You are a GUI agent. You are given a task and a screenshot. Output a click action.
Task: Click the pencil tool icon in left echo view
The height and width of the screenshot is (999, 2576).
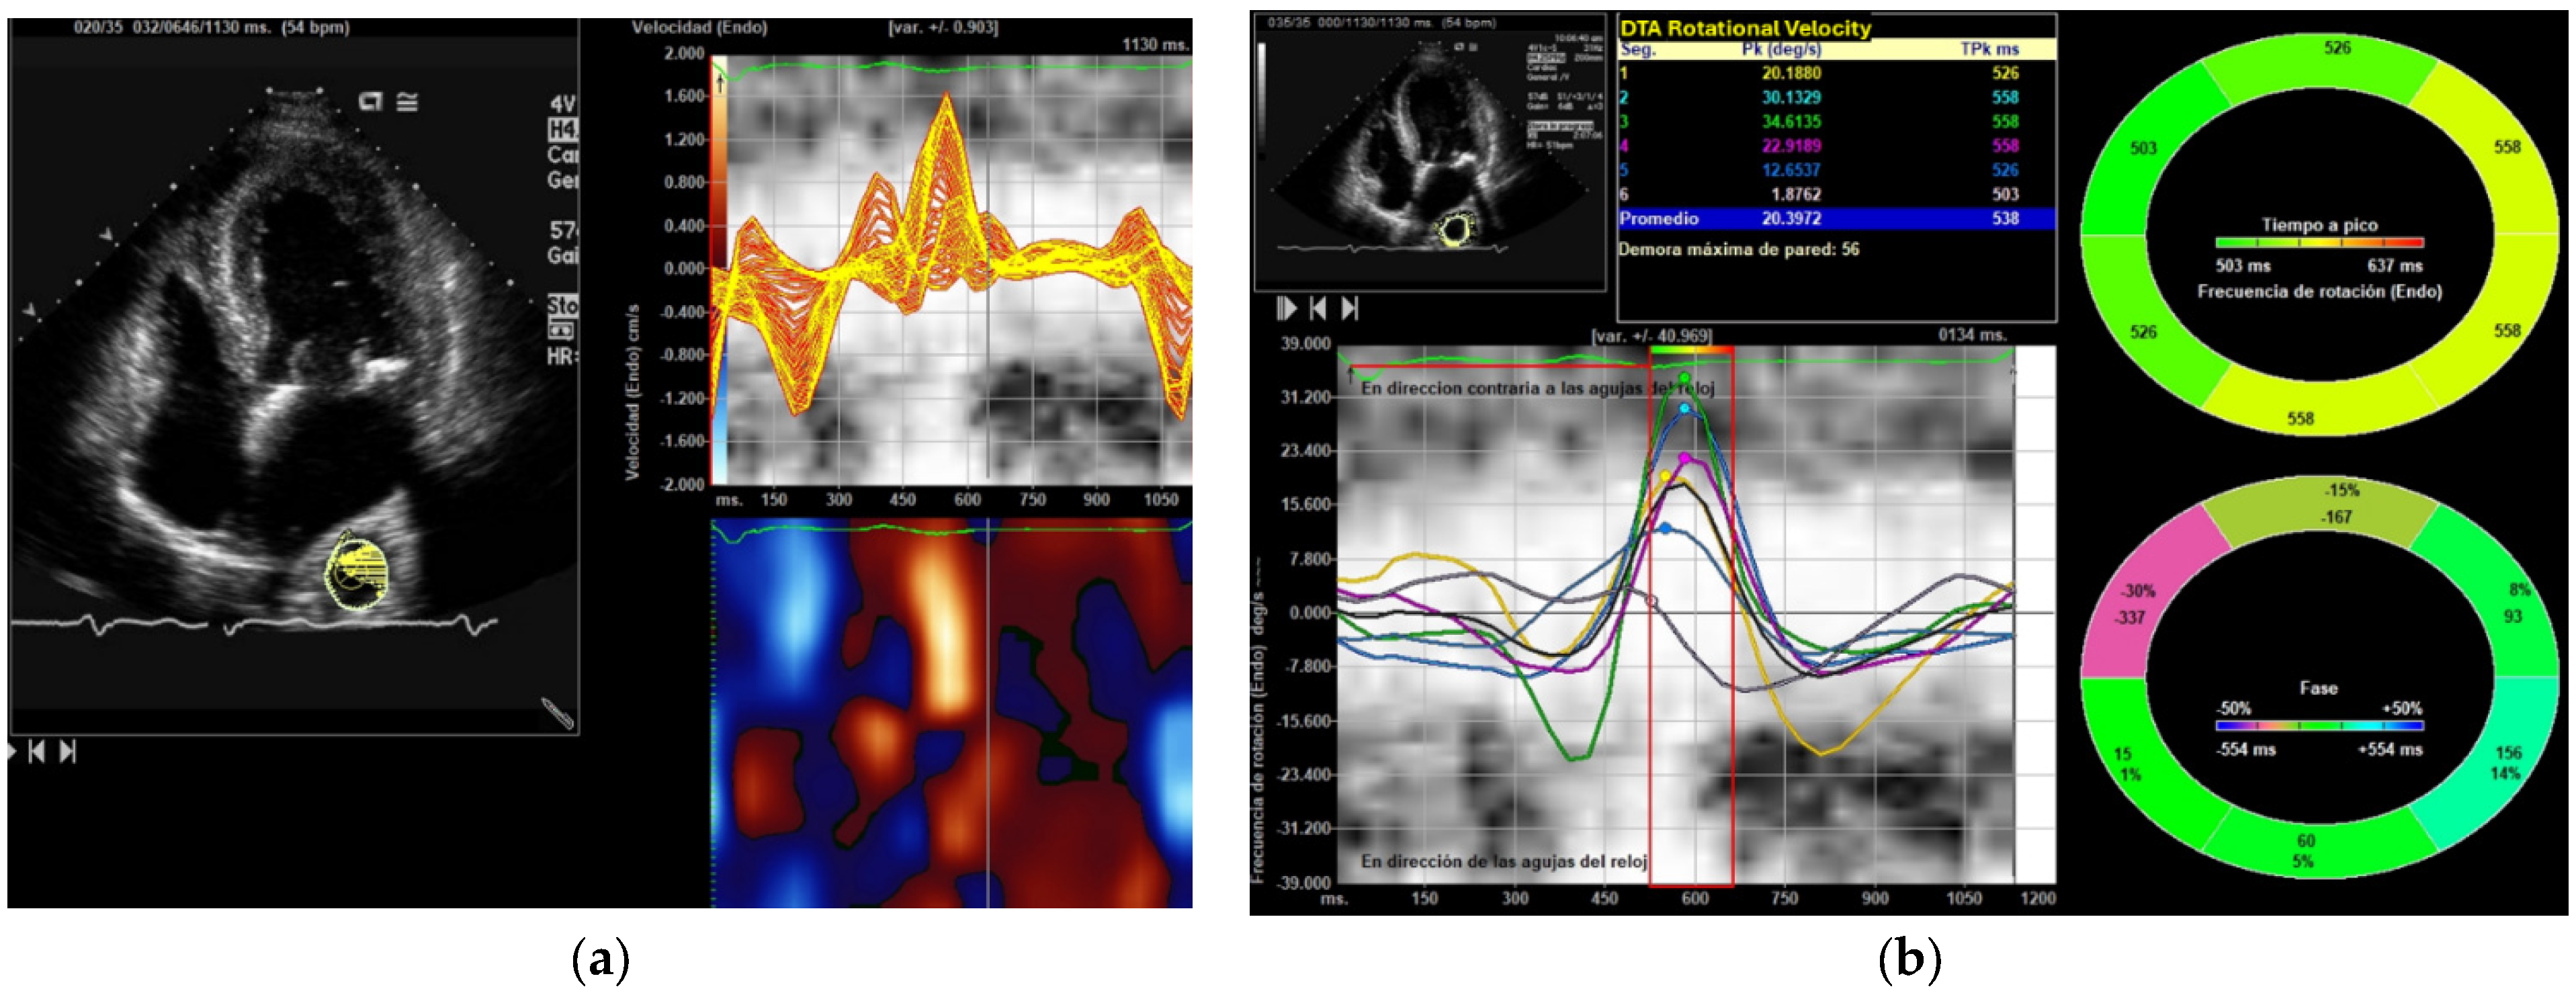pos(557,712)
